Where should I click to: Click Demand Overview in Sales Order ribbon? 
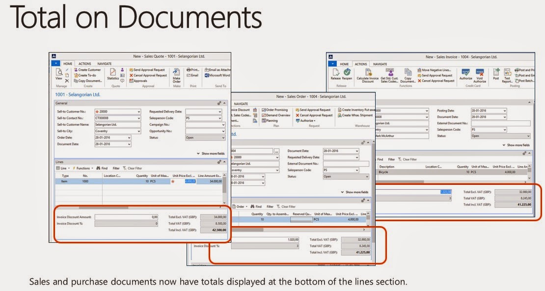pyautogui.click(x=276, y=115)
